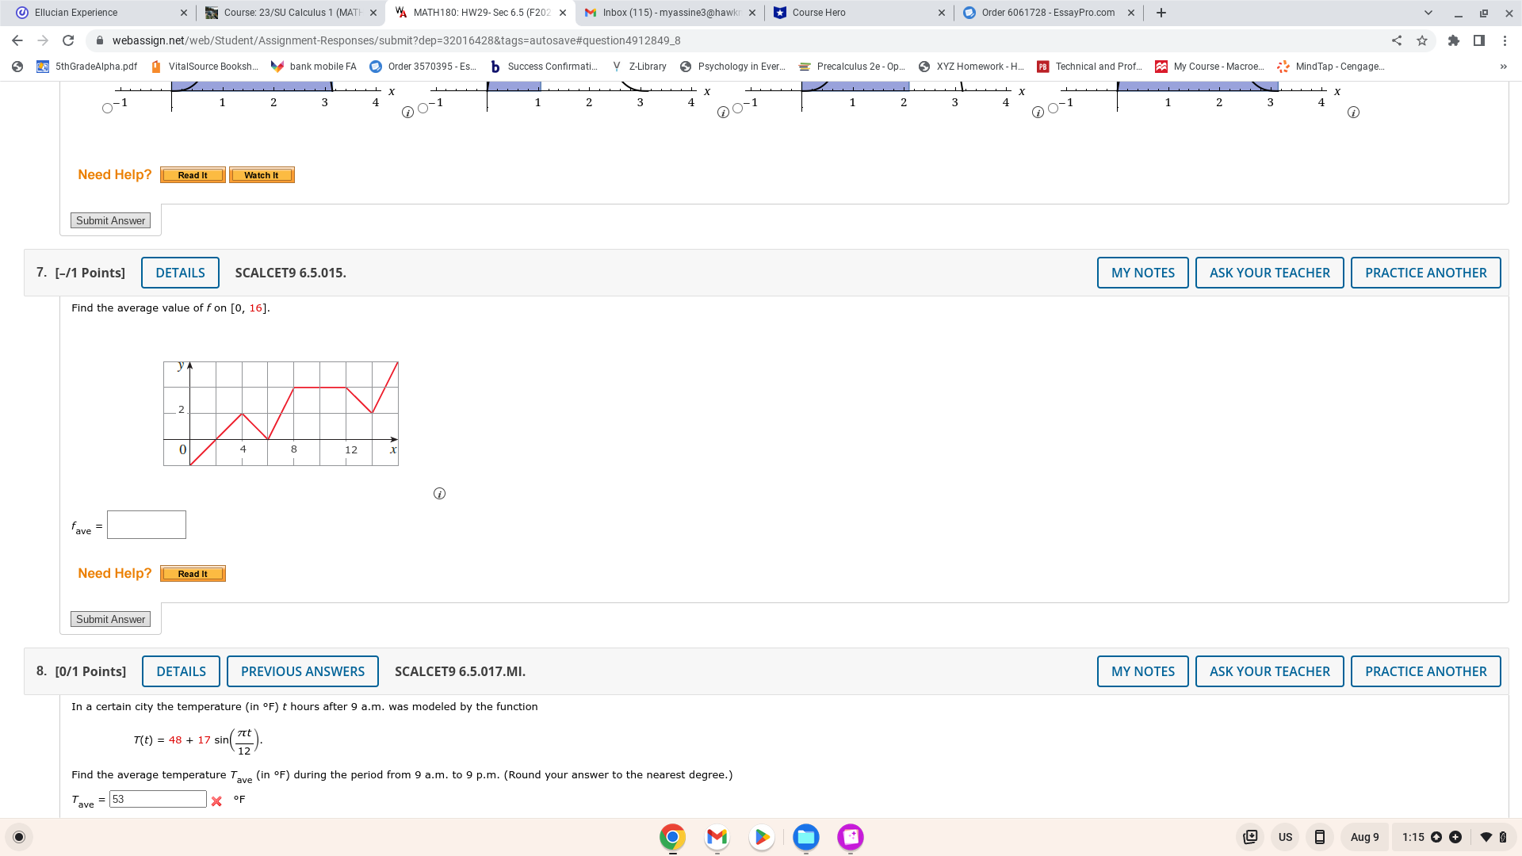The image size is (1522, 856).
Task: Expand the hidden bookmarks overflow chevron
Action: click(1503, 67)
